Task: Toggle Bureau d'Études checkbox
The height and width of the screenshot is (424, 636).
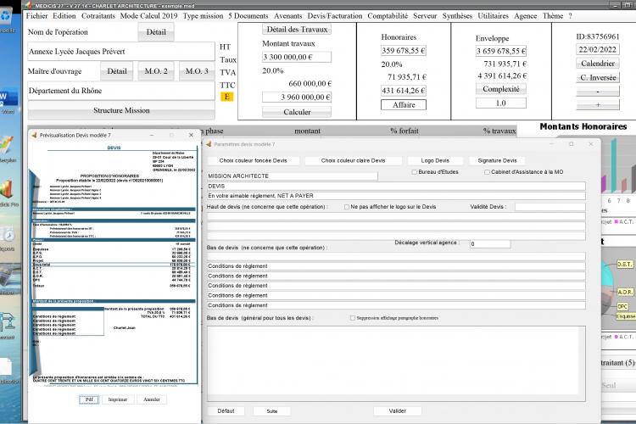Action: (414, 172)
